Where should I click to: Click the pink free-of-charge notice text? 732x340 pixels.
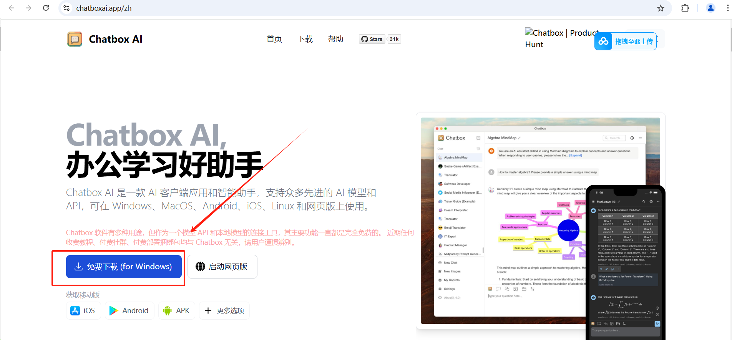(240, 237)
